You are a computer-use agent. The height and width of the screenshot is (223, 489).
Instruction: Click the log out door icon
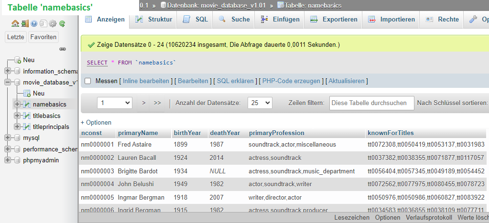pos(25,23)
